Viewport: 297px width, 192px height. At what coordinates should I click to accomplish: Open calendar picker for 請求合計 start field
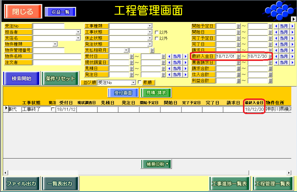point(239,69)
